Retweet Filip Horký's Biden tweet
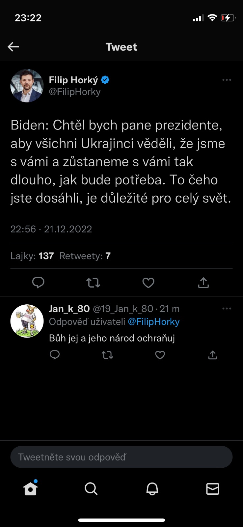 coord(93,283)
